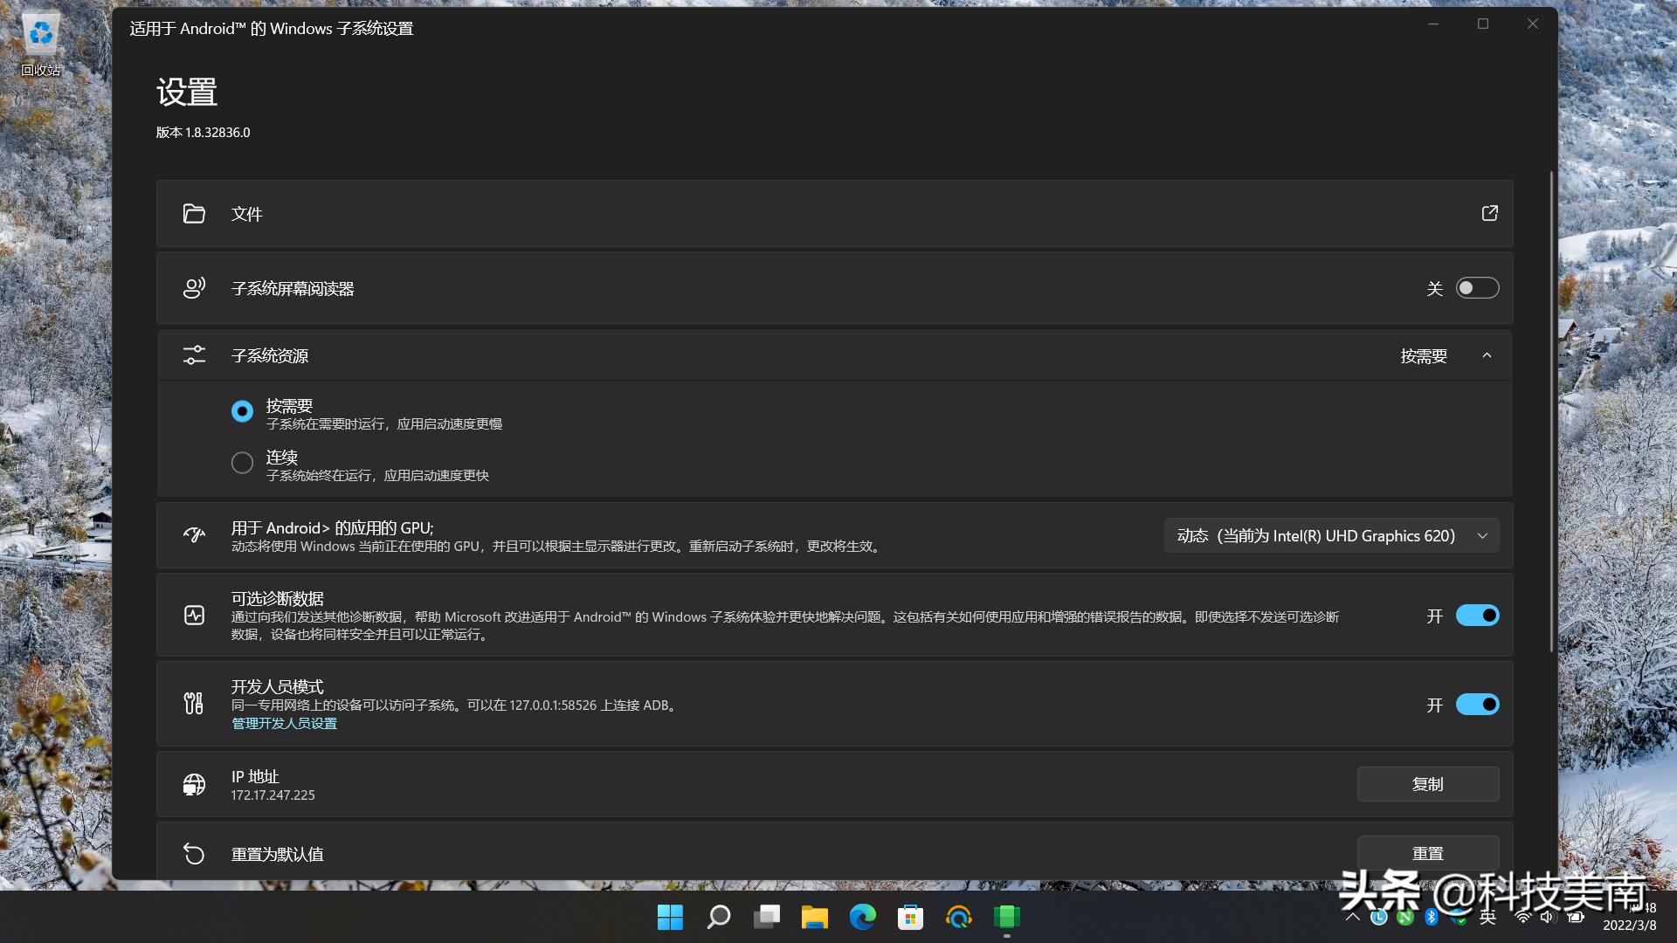The height and width of the screenshot is (943, 1677).
Task: Open the 文件 folder icon
Action: coord(194,213)
